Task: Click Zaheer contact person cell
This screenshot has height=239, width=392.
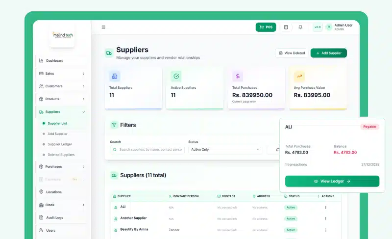Action: coord(174,230)
